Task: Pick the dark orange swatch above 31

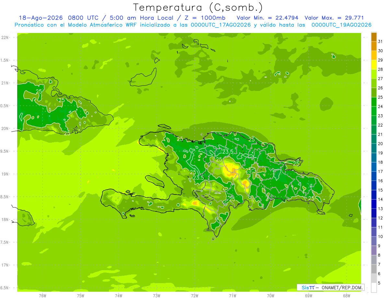Action: (374, 37)
